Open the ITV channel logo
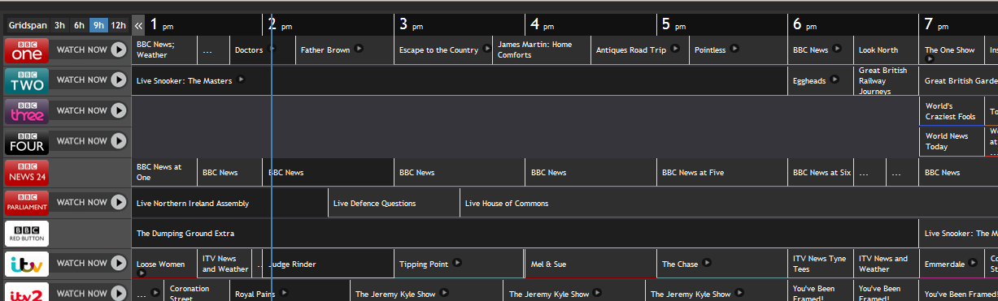This screenshot has height=301, width=998. coord(27,264)
